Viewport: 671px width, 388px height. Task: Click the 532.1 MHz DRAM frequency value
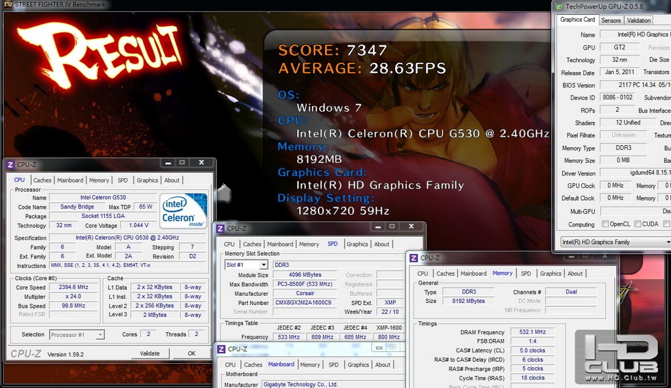(x=532, y=332)
